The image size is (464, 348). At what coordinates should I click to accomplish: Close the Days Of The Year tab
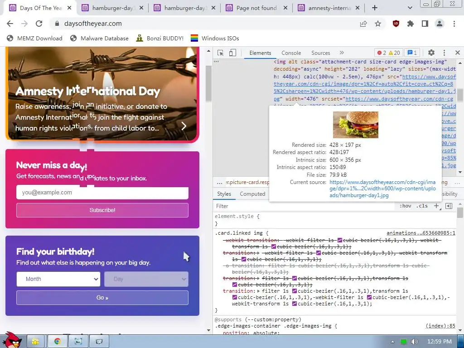(69, 8)
